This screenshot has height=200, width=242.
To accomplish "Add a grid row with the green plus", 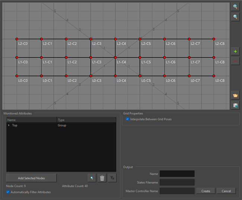I will point(235,51).
